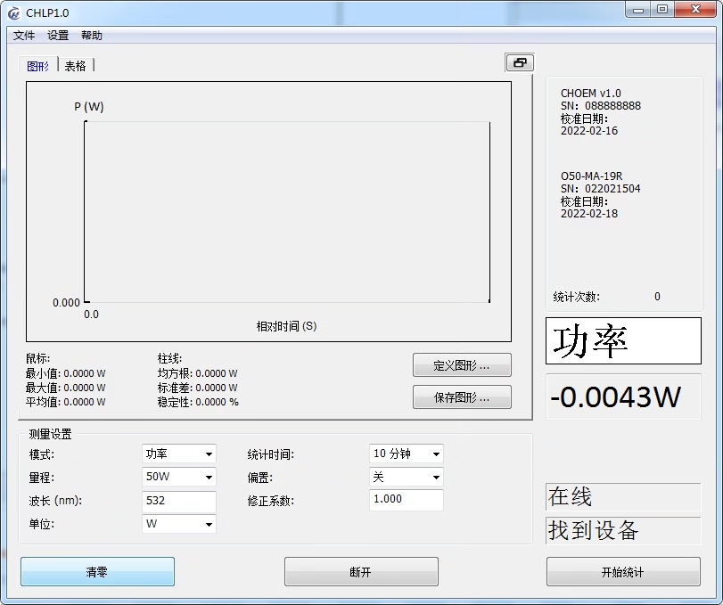
Task: Click the 修正系数 field showing 1.000
Action: [x=407, y=500]
